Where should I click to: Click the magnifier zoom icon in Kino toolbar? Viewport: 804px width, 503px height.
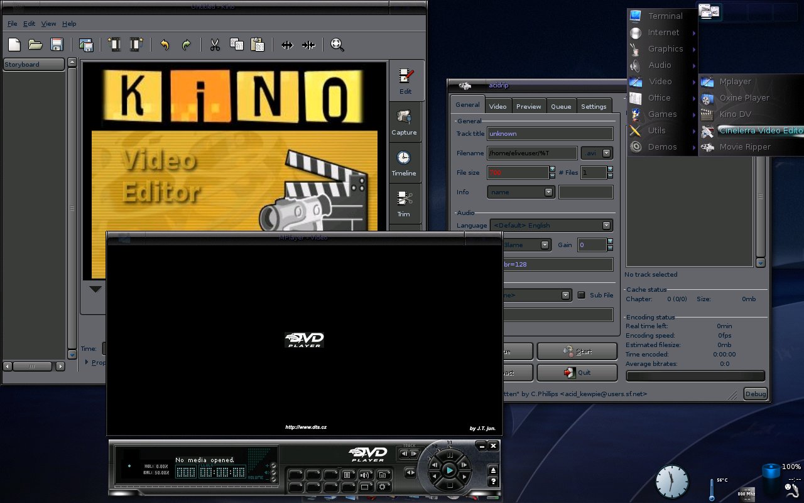(337, 45)
